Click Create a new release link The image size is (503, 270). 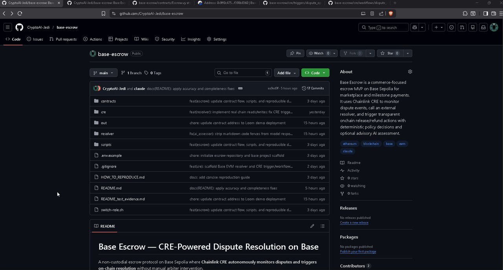tap(354, 223)
